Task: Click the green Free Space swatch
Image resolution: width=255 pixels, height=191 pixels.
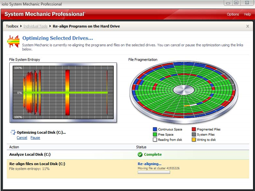Action: (155, 135)
